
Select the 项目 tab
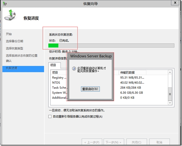click(x=54, y=65)
